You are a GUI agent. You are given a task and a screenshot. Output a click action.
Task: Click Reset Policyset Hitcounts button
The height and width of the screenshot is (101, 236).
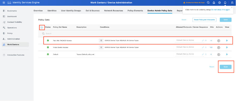pos(204,20)
